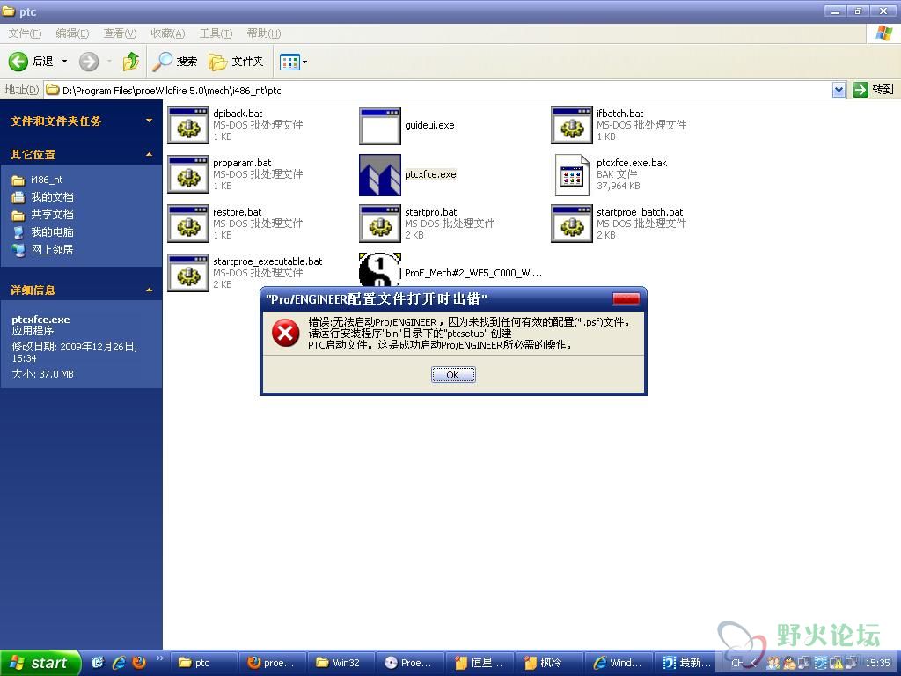Switch to the 最新... taskbar item
The image size is (901, 676).
[x=688, y=663]
